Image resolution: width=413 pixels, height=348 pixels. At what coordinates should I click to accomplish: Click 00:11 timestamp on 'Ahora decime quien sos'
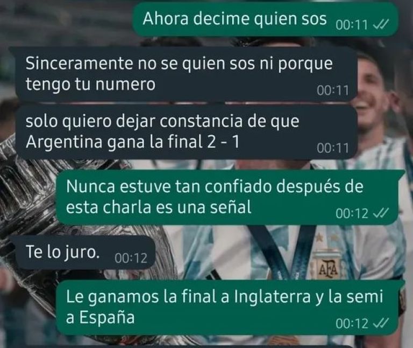pyautogui.click(x=352, y=25)
